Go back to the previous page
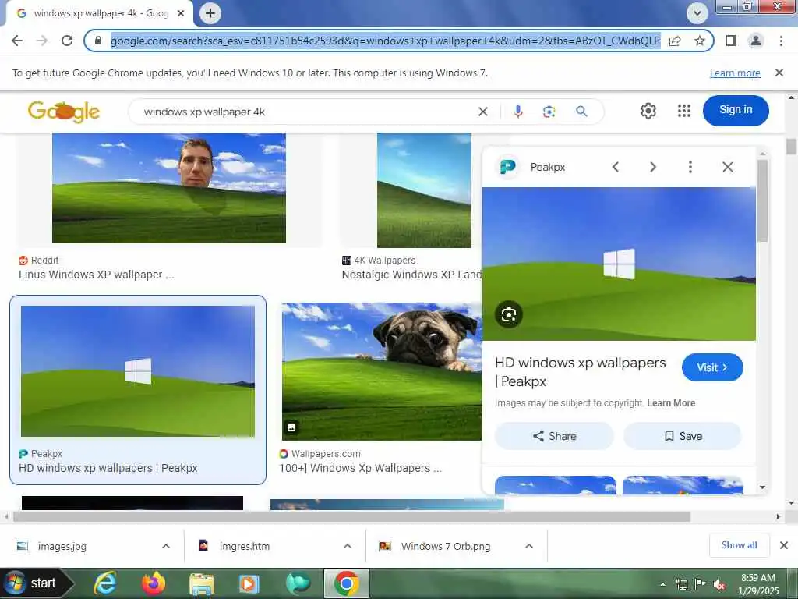 (x=17, y=41)
